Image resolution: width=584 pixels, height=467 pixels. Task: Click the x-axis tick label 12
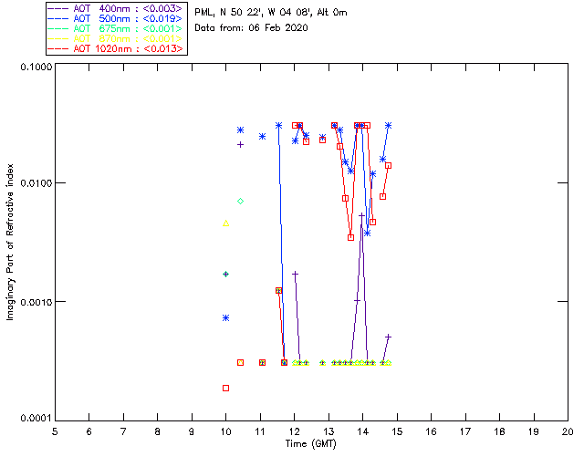[294, 431]
